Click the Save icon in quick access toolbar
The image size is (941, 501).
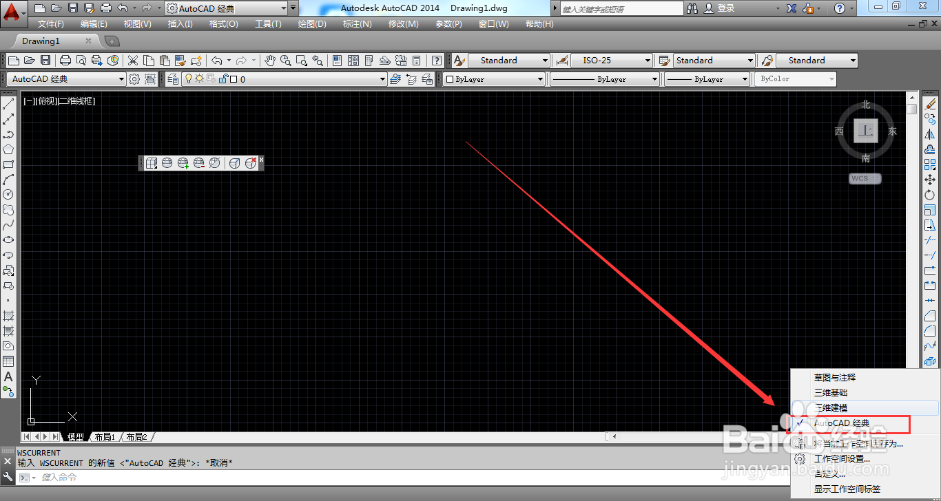pyautogui.click(x=72, y=8)
